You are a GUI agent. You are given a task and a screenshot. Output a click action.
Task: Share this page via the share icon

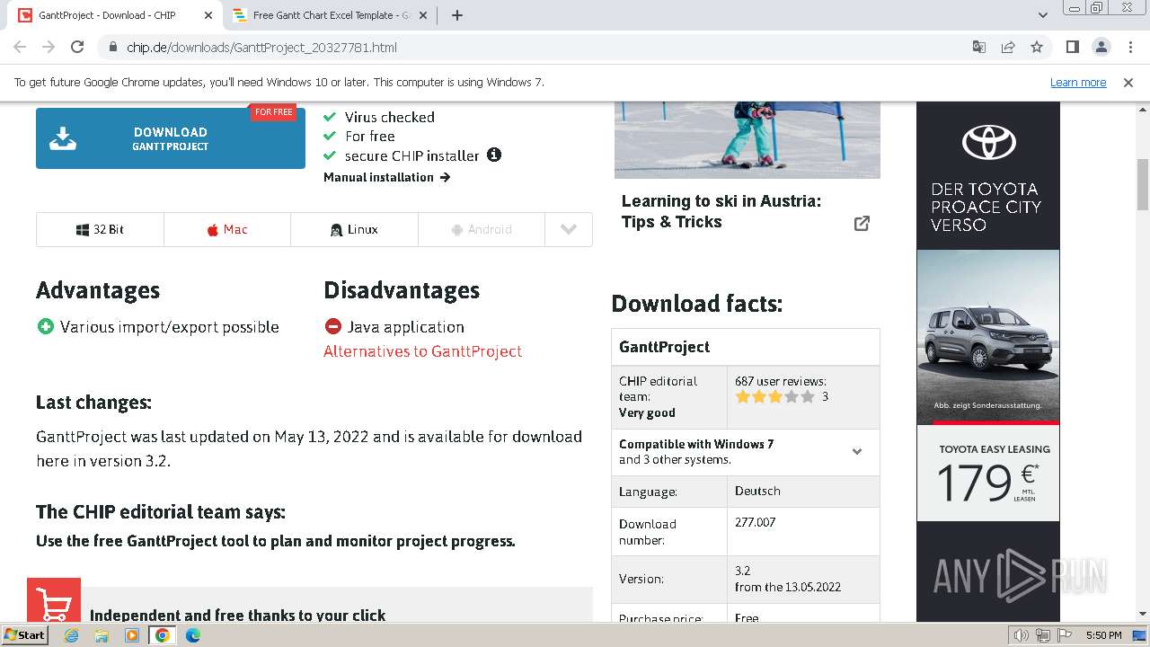1008,47
